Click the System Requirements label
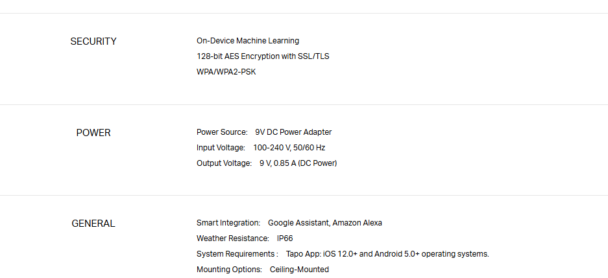The width and height of the screenshot is (608, 278). (237, 254)
